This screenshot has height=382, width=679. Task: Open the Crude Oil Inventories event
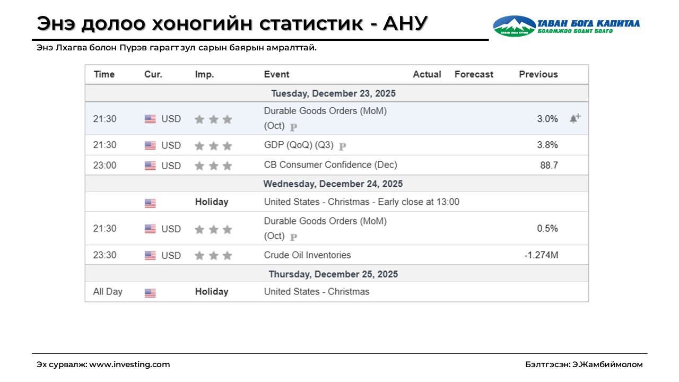[x=307, y=255]
